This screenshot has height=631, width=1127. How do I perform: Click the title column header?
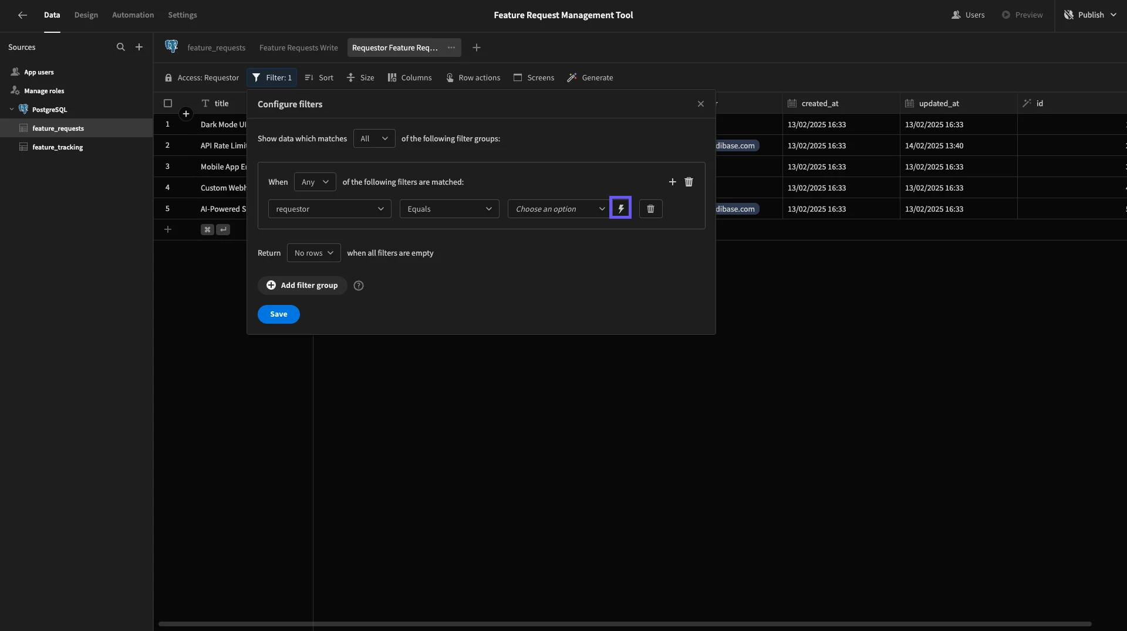click(221, 103)
